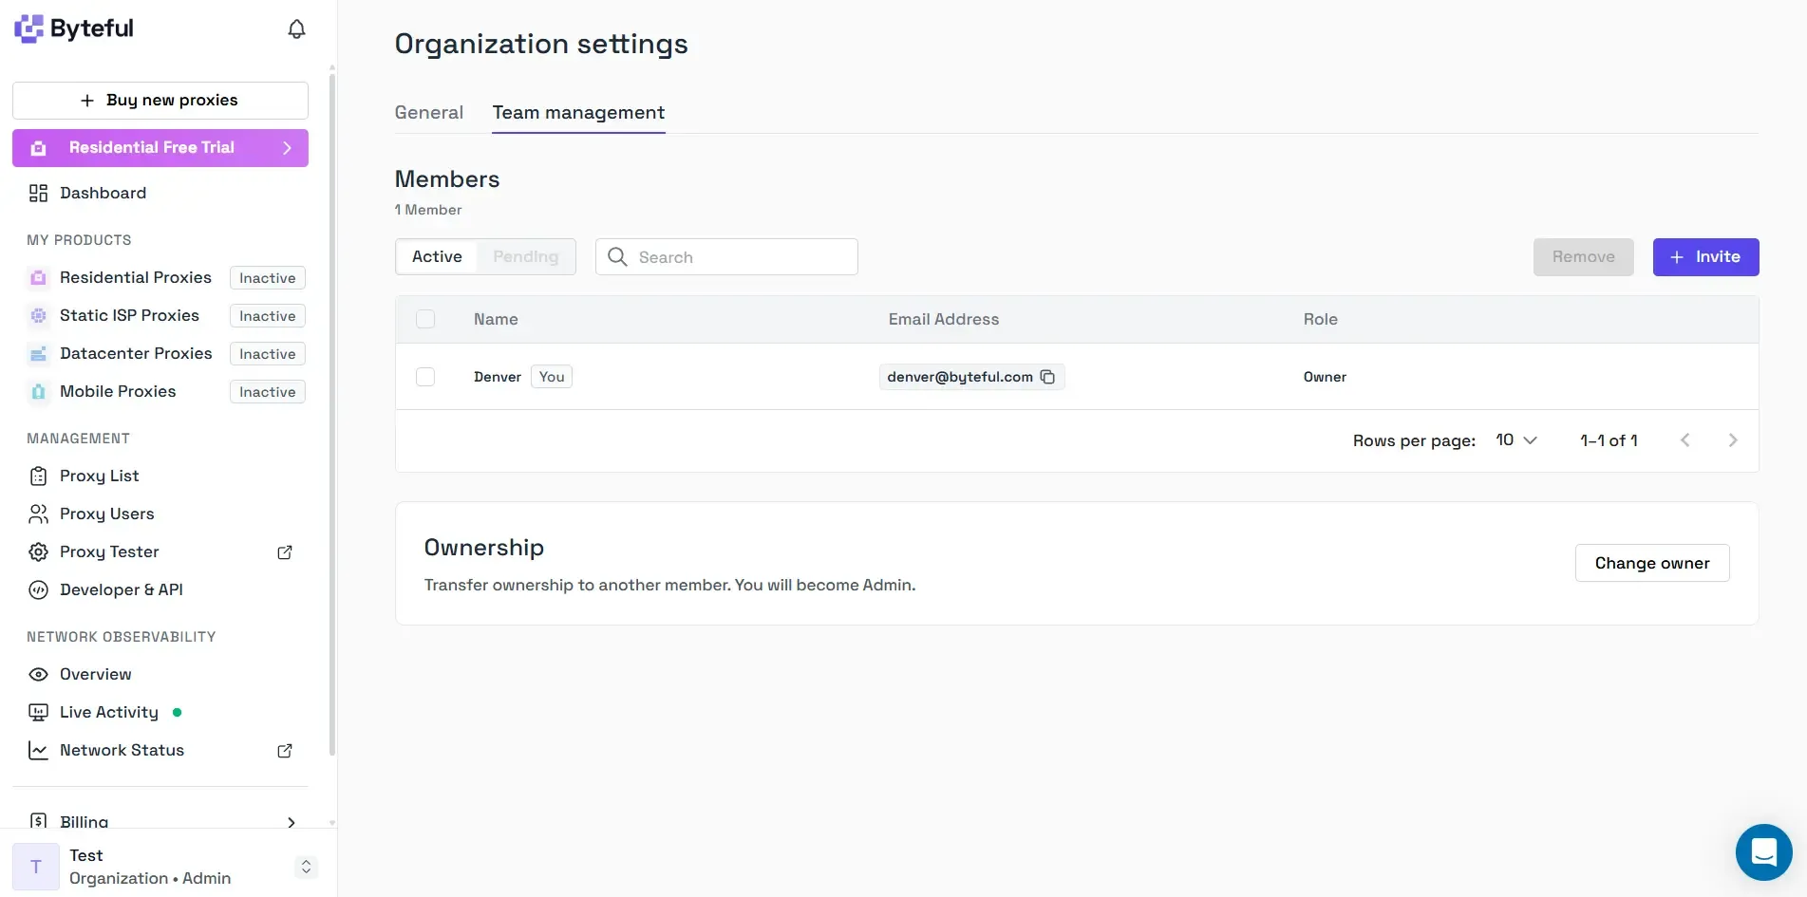
Task: Open Dashboard from sidebar
Action: click(x=103, y=193)
